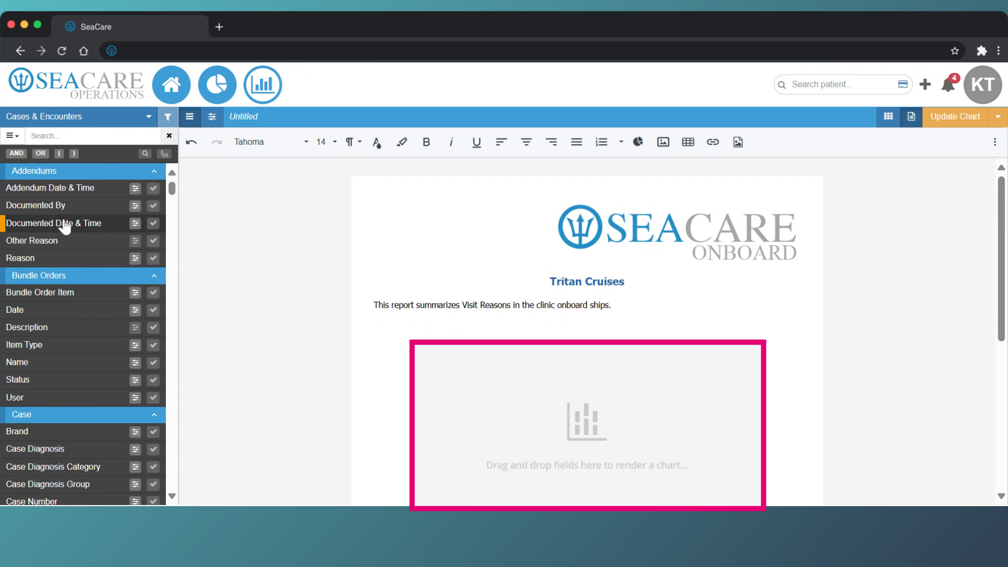Open the paragraph format dropdown
Screen dimensions: 1008x567
[x=353, y=142]
